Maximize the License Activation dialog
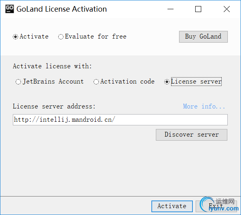This screenshot has width=241, height=215. click(x=198, y=9)
